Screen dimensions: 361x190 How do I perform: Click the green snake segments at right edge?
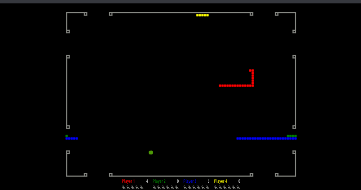tap(292, 136)
